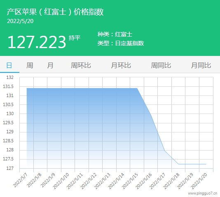Switch to the 月环比 tab
This screenshot has height=197, width=220.
[x=121, y=65]
